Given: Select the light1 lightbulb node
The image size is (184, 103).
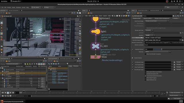Looking at the screenshot, I should click(95, 31).
